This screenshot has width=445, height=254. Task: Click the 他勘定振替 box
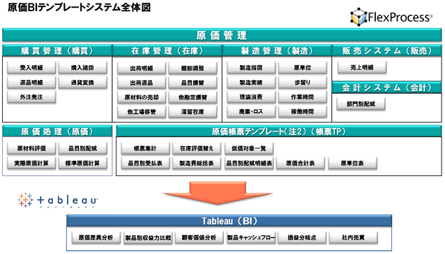point(193,97)
